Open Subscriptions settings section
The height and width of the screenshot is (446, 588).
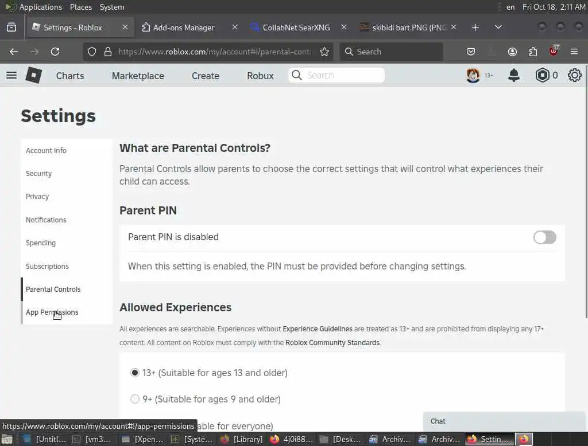67,266
